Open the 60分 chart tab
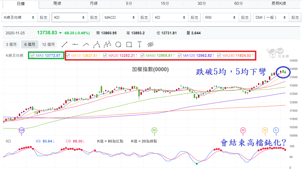The width and height of the screenshot is (302, 169). pyautogui.click(x=238, y=3)
